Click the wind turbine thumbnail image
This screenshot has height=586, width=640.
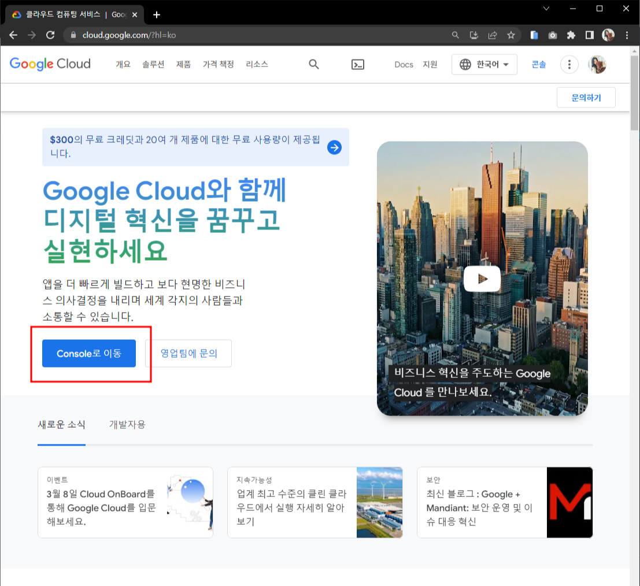[x=380, y=502]
